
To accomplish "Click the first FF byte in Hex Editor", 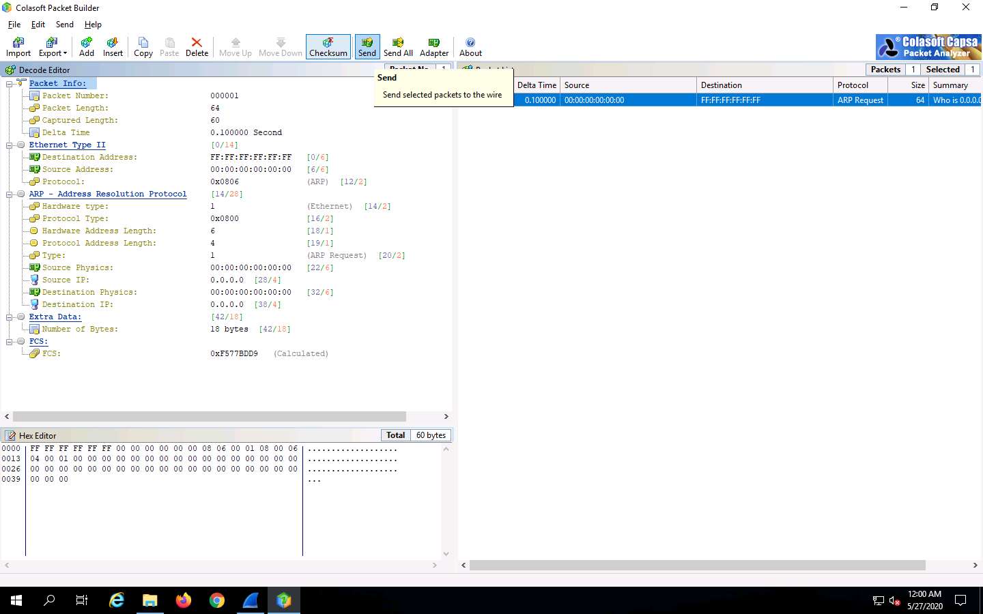I will (x=35, y=449).
